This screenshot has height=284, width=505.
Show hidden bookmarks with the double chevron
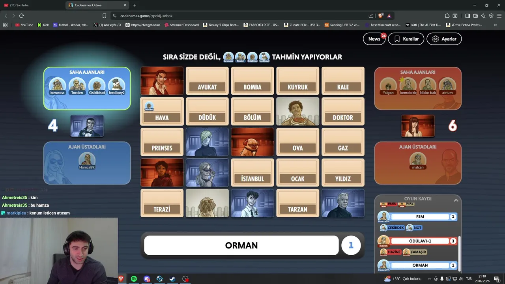496,25
